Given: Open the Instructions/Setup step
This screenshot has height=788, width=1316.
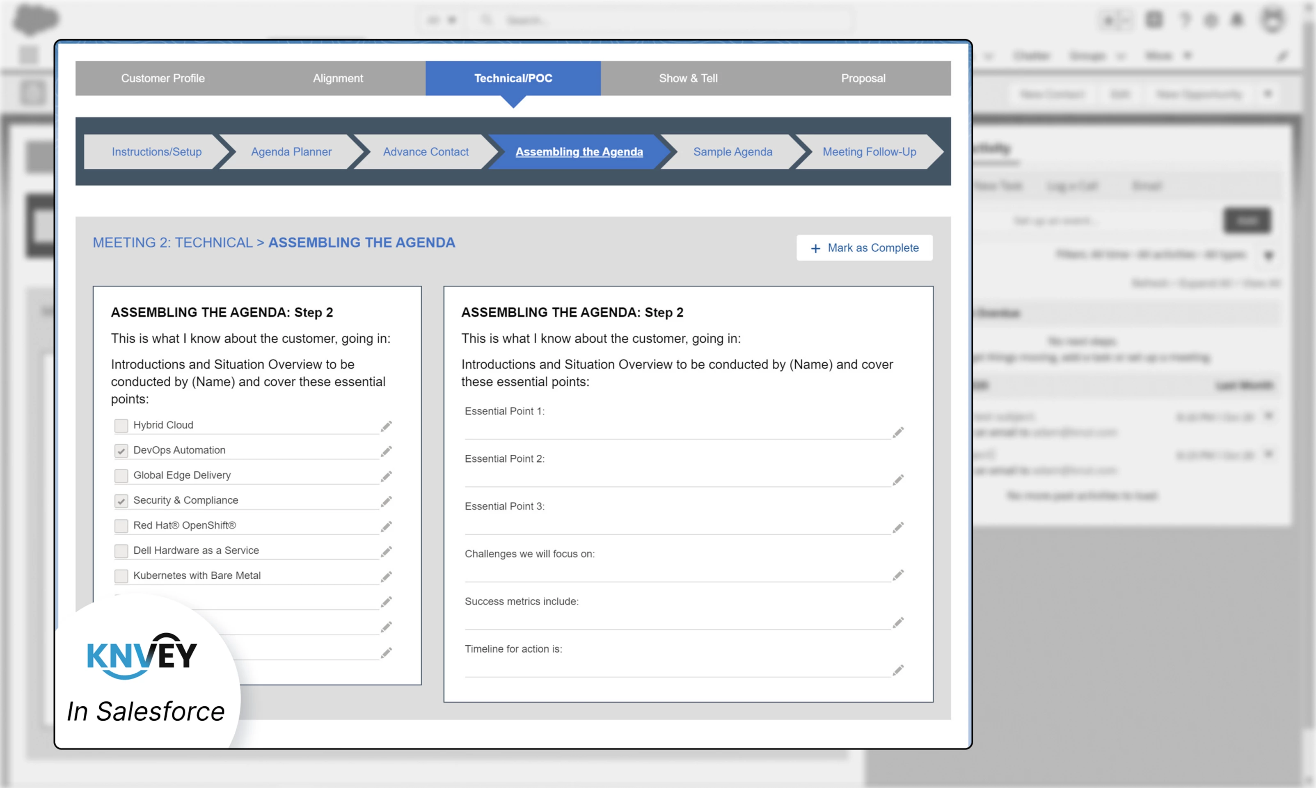Looking at the screenshot, I should click(157, 152).
